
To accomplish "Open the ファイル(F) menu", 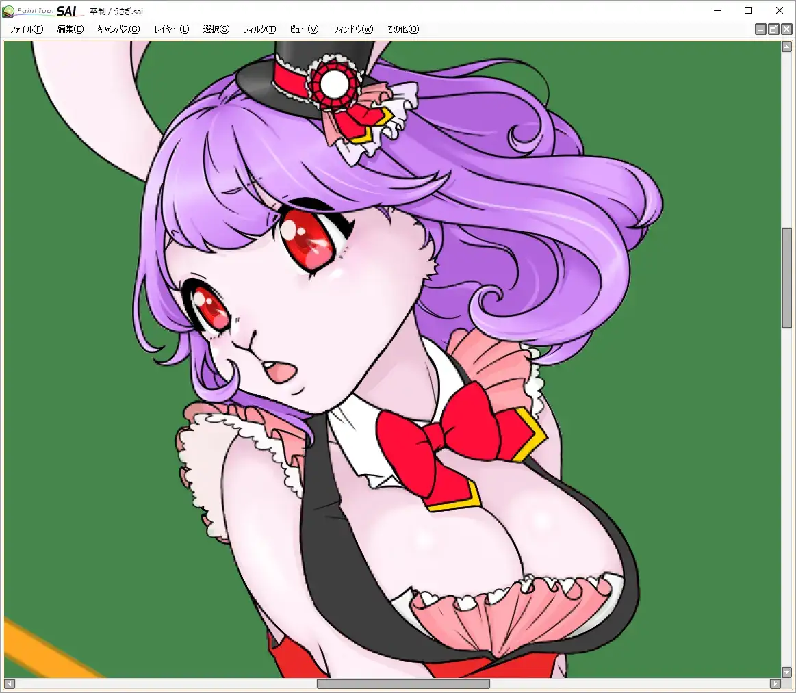I will pyautogui.click(x=26, y=29).
